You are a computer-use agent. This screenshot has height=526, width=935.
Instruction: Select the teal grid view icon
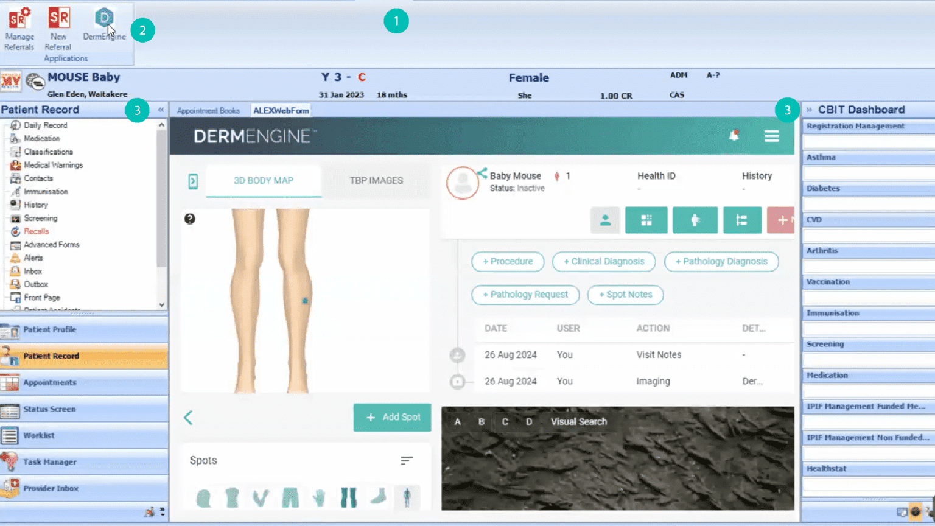coord(646,220)
